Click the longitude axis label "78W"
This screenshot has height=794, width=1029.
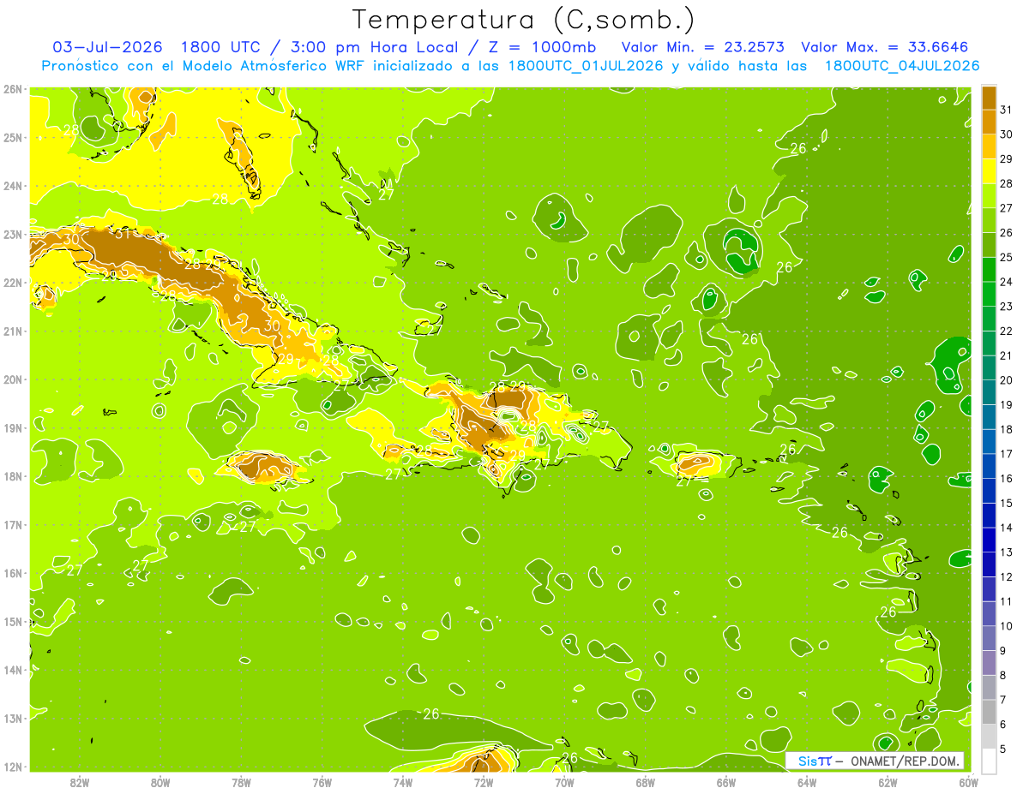[x=241, y=782]
